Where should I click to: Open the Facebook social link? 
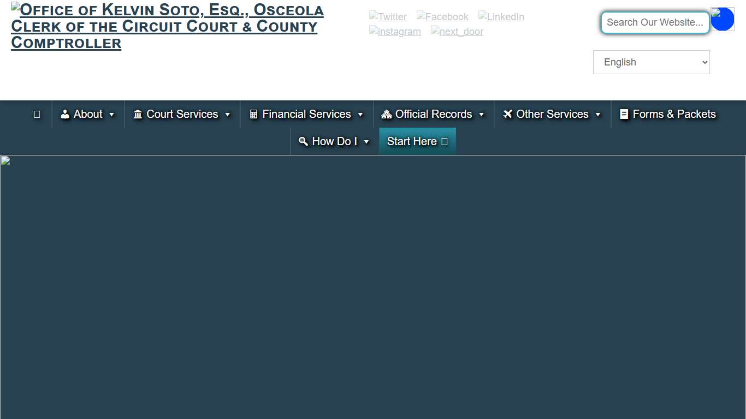click(x=442, y=17)
